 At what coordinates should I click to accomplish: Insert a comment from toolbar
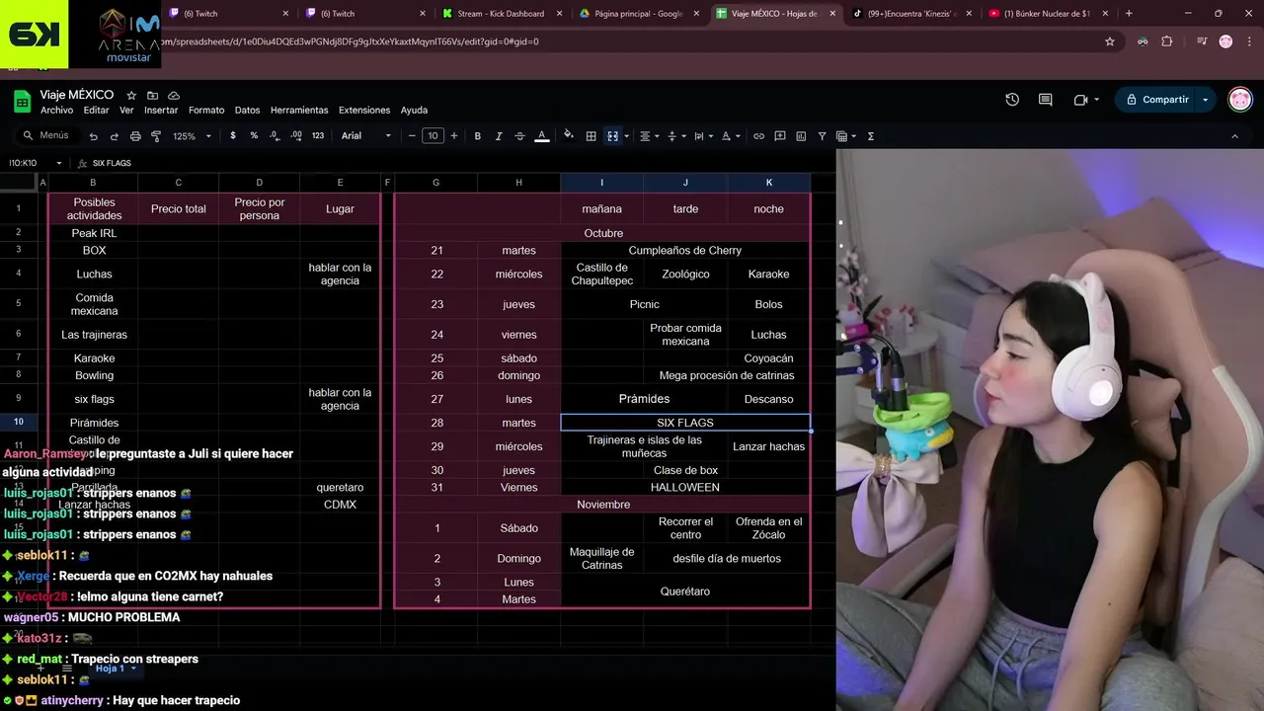(x=780, y=136)
